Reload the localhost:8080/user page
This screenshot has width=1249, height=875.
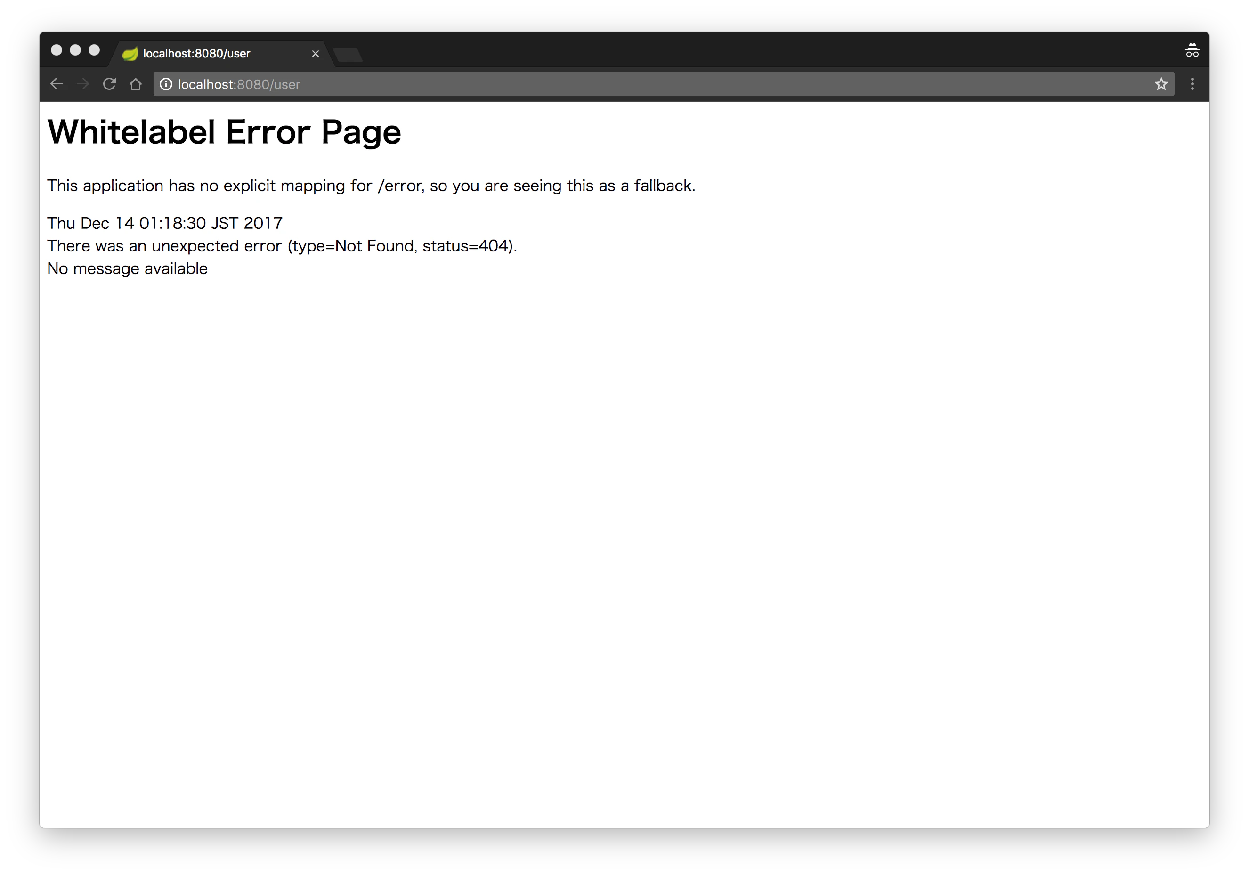109,84
